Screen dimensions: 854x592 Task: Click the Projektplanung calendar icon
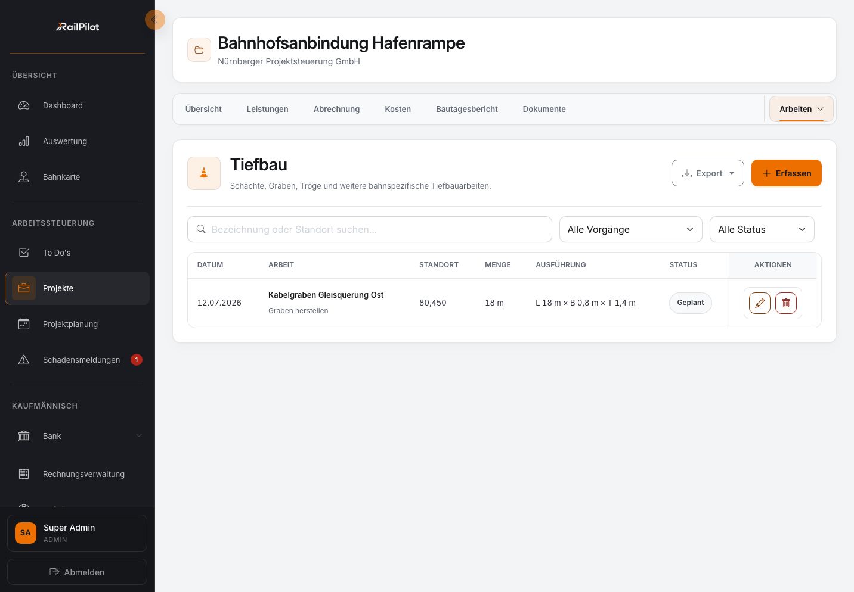pos(24,324)
